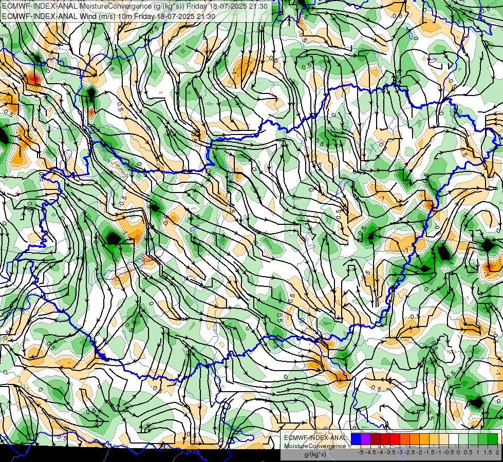503x462 pixels.
Task: Choose the legend swatch between -3 and -2.5
Action: click(405, 439)
